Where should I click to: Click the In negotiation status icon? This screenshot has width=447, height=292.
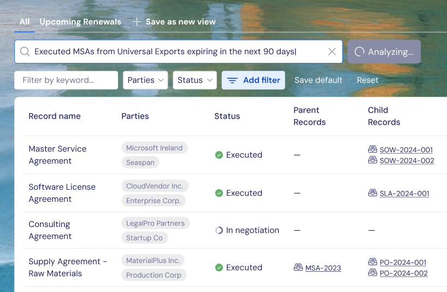click(x=219, y=230)
